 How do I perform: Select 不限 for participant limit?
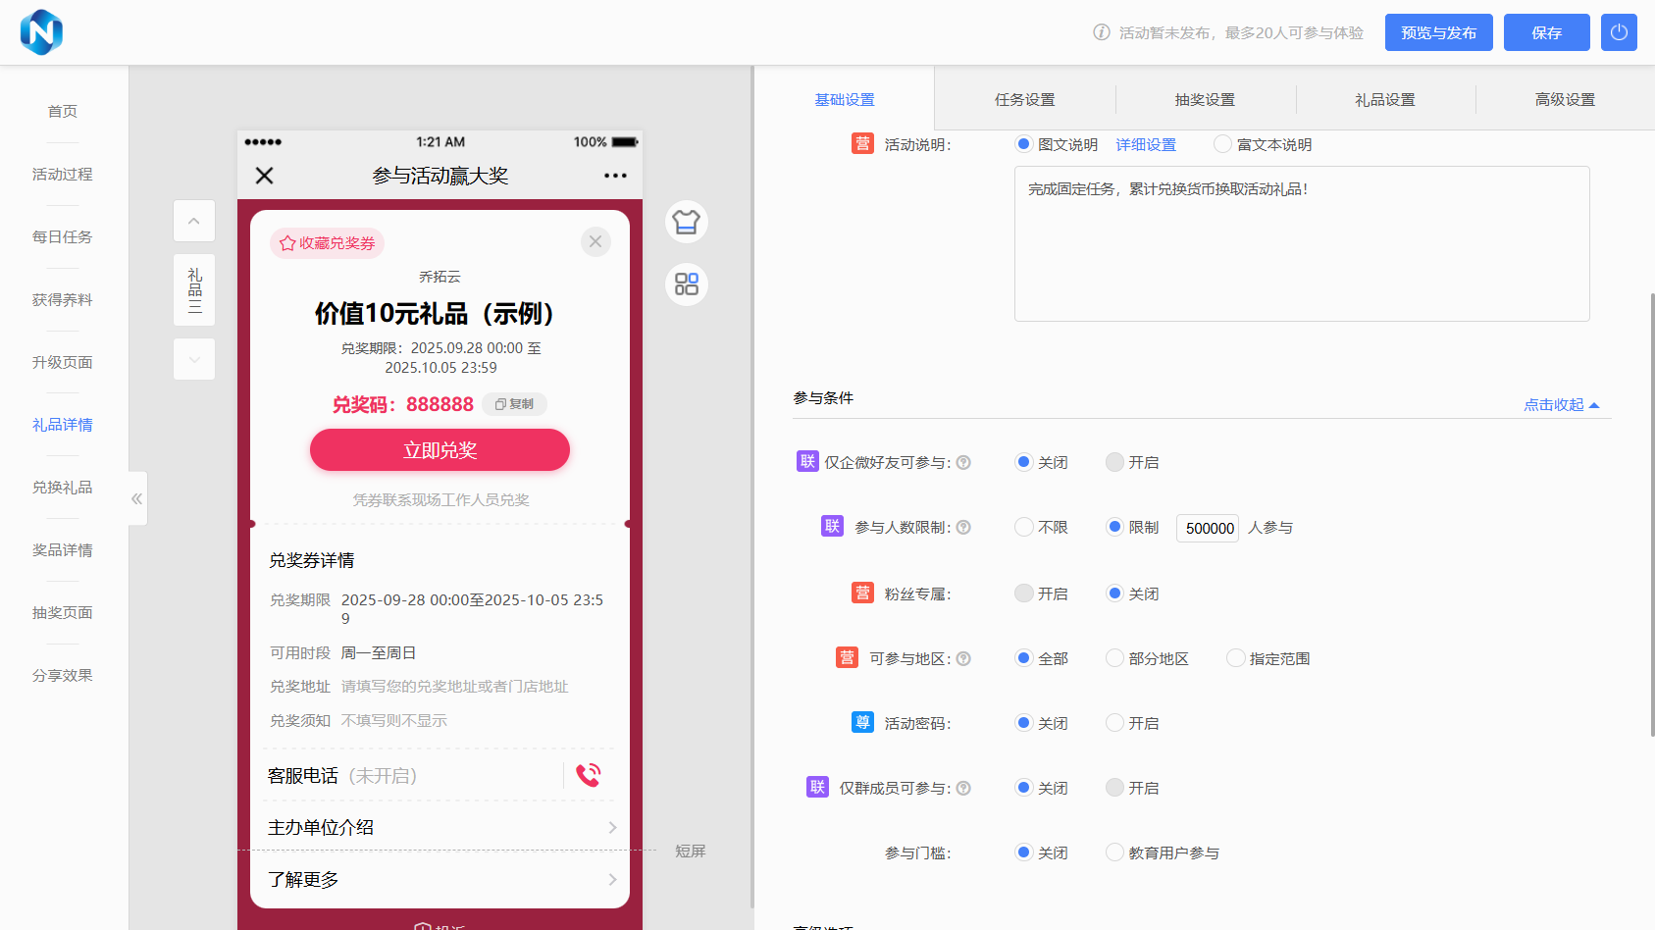1024,528
